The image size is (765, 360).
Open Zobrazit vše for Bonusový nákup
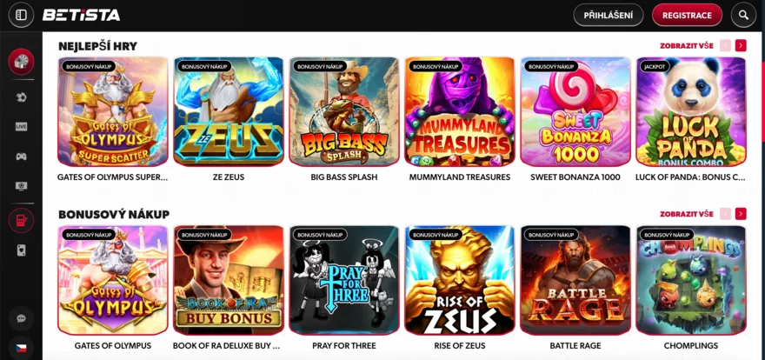(x=687, y=214)
